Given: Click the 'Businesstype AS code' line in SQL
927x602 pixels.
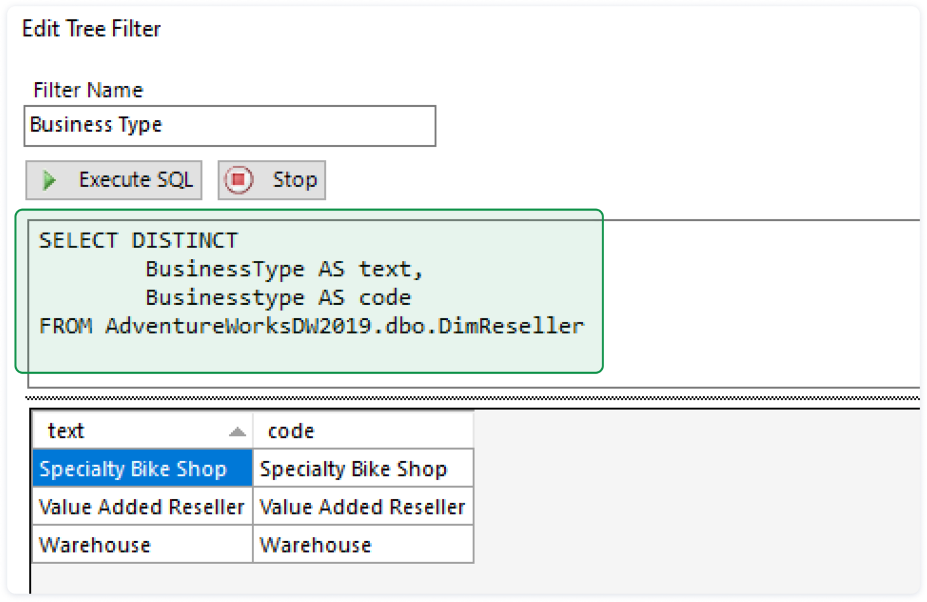Looking at the screenshot, I should [x=278, y=298].
